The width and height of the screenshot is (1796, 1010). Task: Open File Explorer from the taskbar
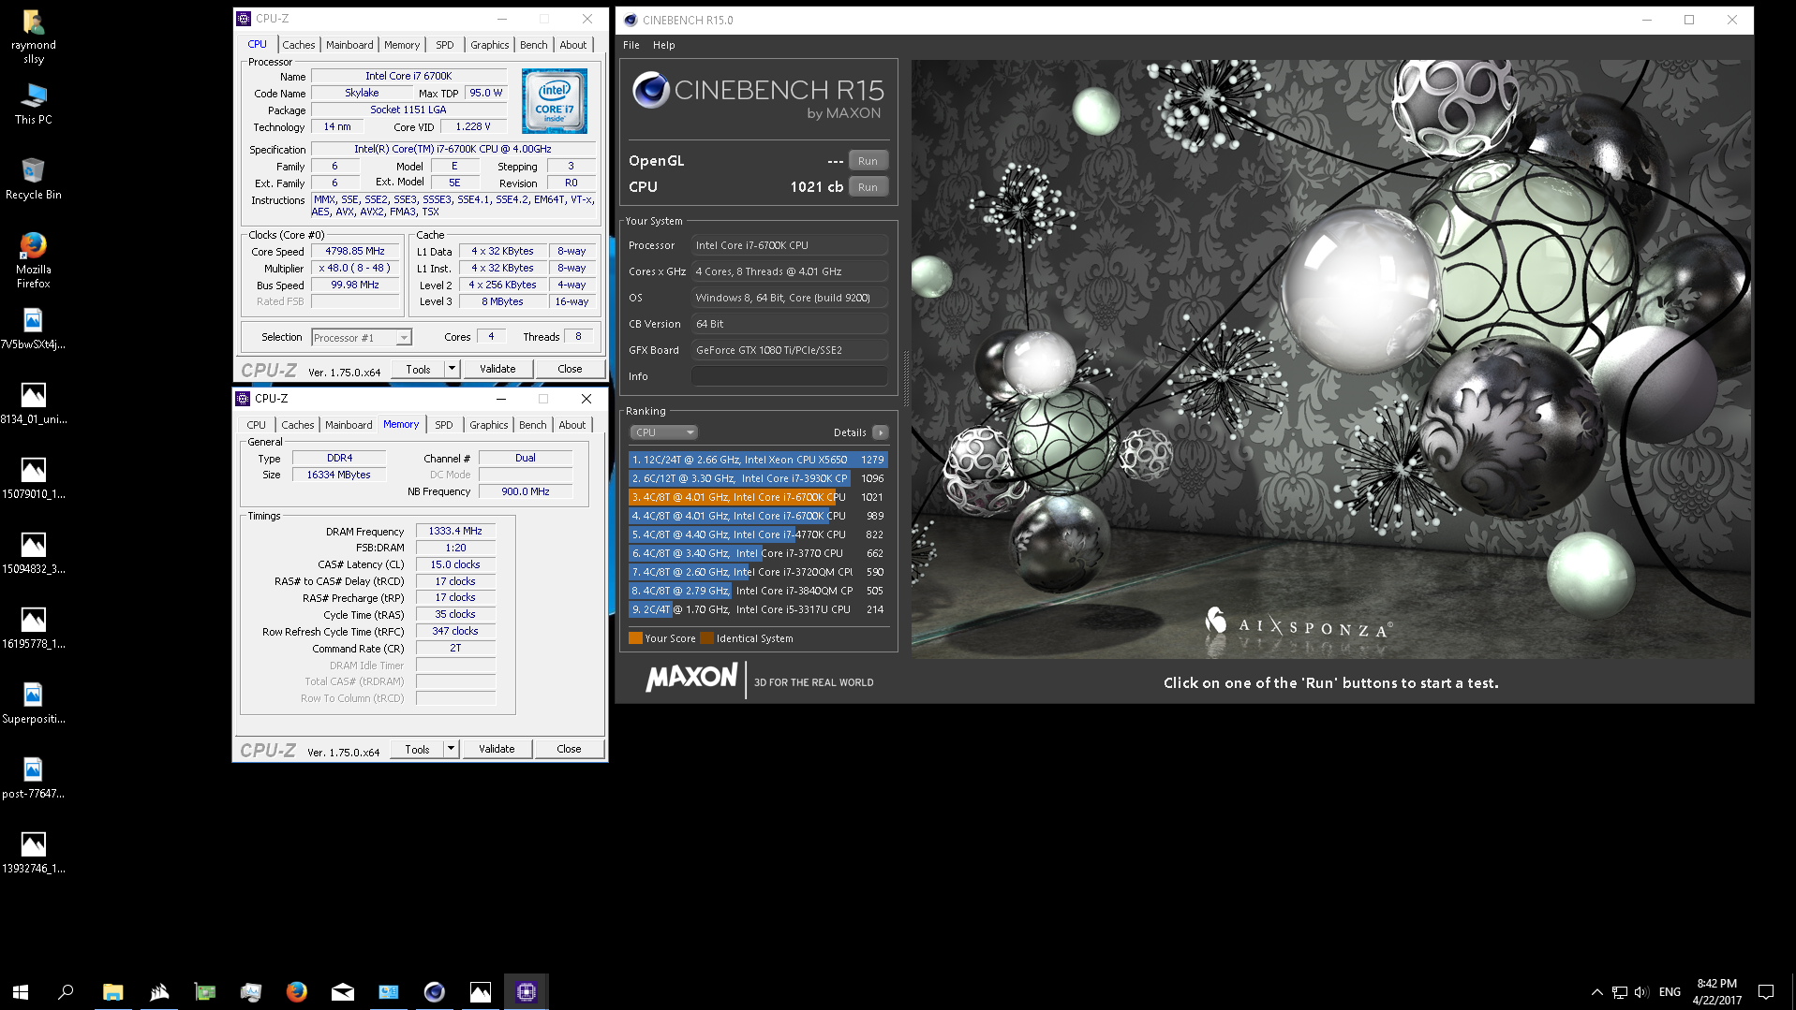tap(112, 991)
